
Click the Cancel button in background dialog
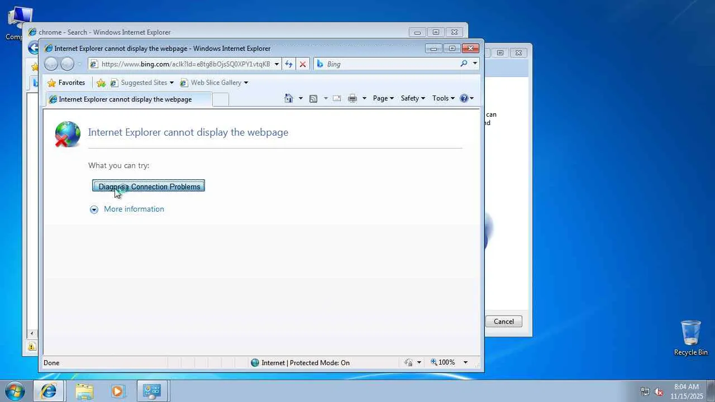tap(503, 321)
